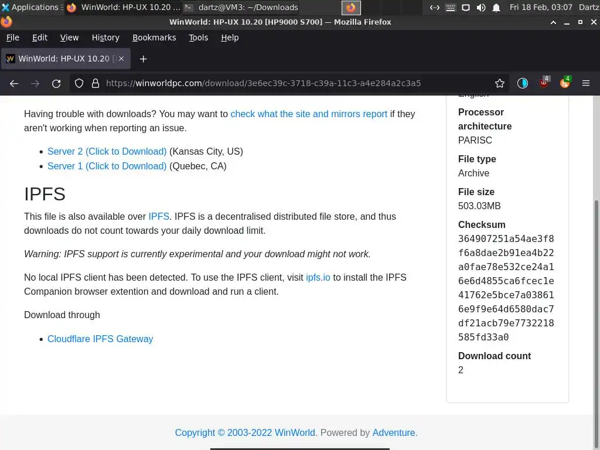This screenshot has height=450, width=600.
Task: Close the WinWorld HP-UX tab
Action: (x=121, y=59)
